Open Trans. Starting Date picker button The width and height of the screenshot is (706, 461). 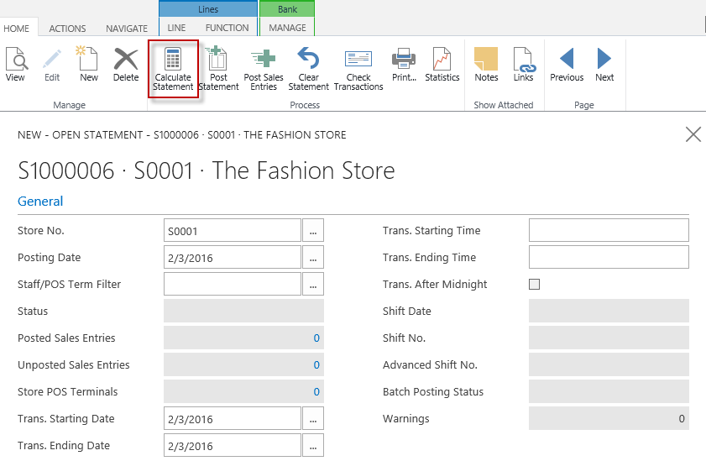[x=312, y=419]
